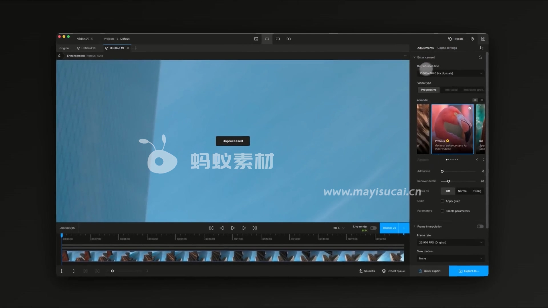
Task: Click the Quick export button
Action: tap(430, 271)
